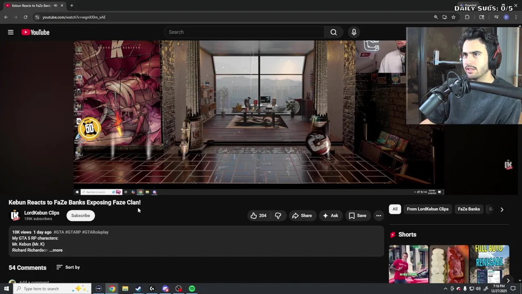Image resolution: width=522 pixels, height=294 pixels.
Task: Open the YouTube guide hamburger menu
Action: pos(11,32)
